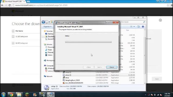The image size is (173, 97).
Task: Click the Minecraft block taskbar icon
Action: point(27,95)
